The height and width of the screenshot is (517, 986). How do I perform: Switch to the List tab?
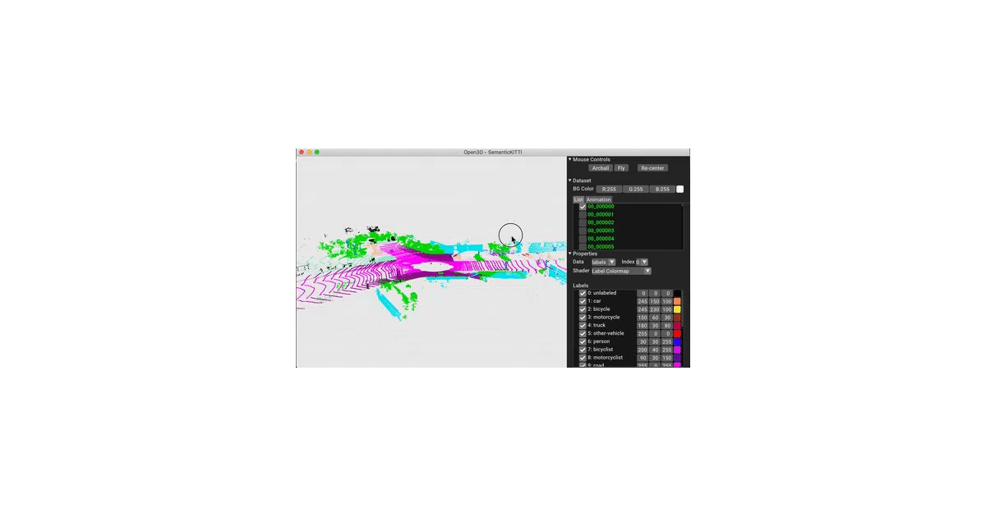pyautogui.click(x=578, y=199)
